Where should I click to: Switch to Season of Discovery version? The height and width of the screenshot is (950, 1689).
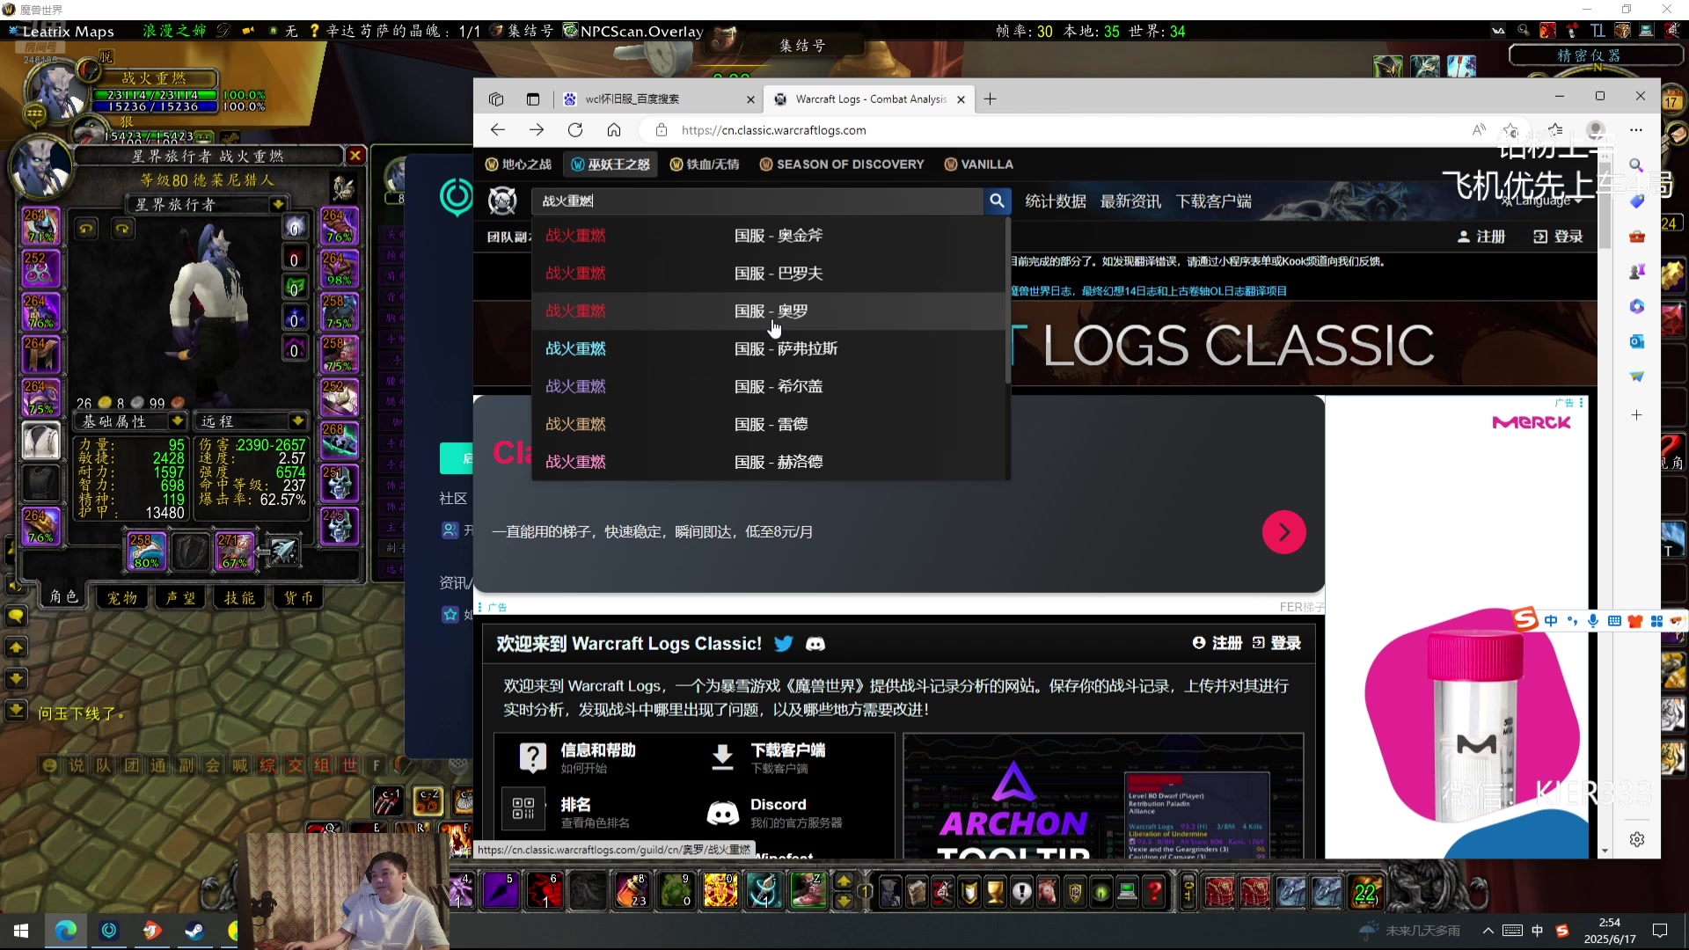click(x=842, y=164)
